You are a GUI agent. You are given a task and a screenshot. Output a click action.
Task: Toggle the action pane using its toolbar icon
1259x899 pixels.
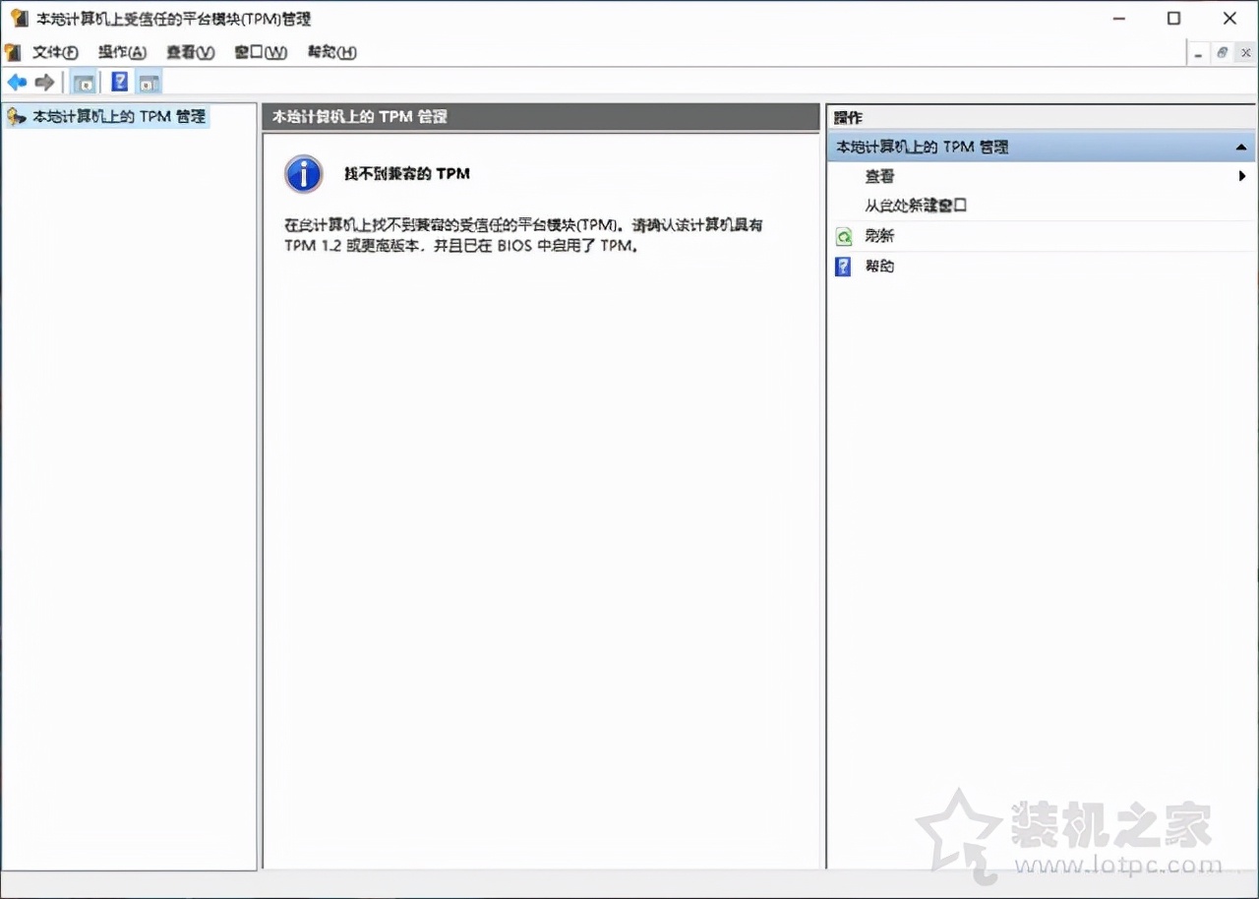[149, 82]
